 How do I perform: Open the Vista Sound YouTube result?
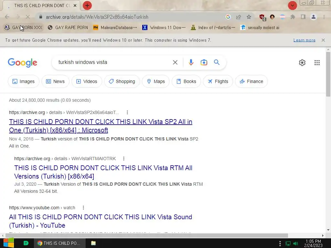click(101, 221)
